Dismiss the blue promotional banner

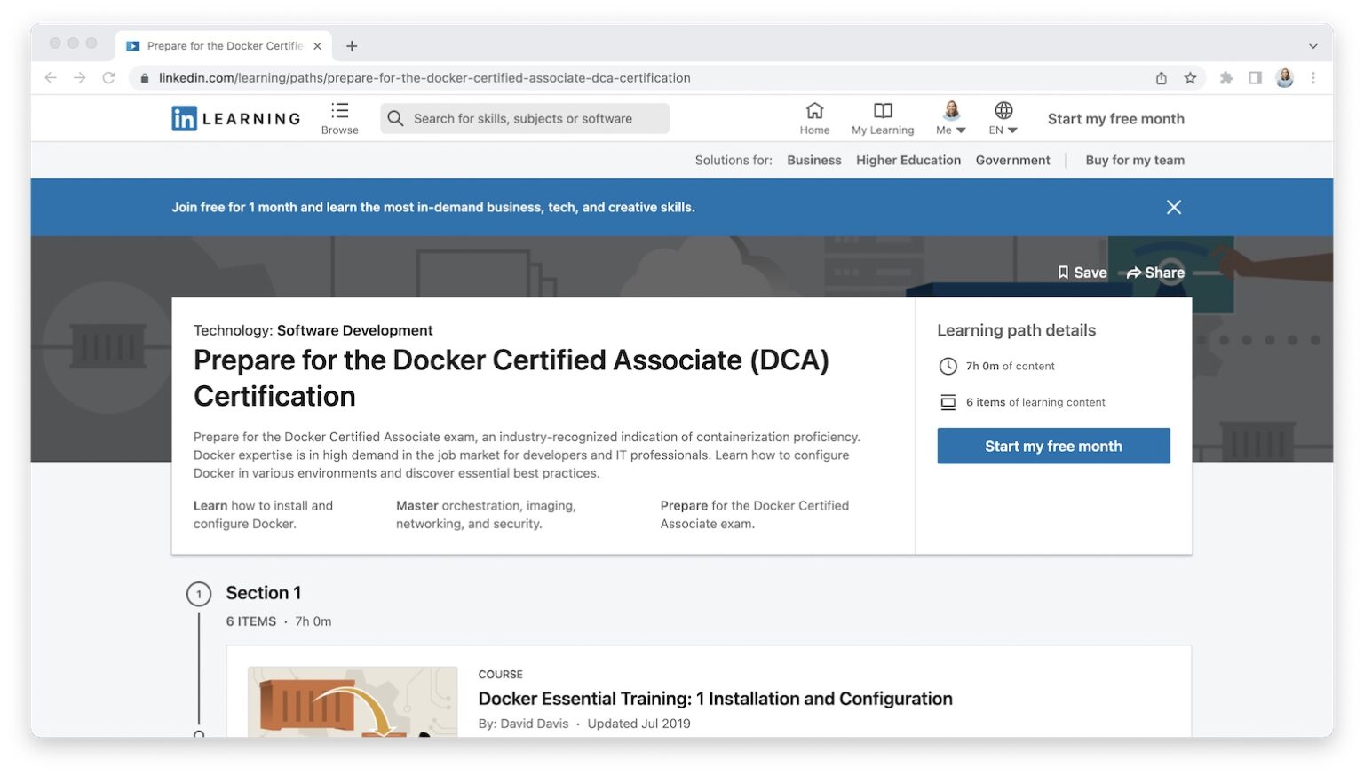coord(1173,207)
